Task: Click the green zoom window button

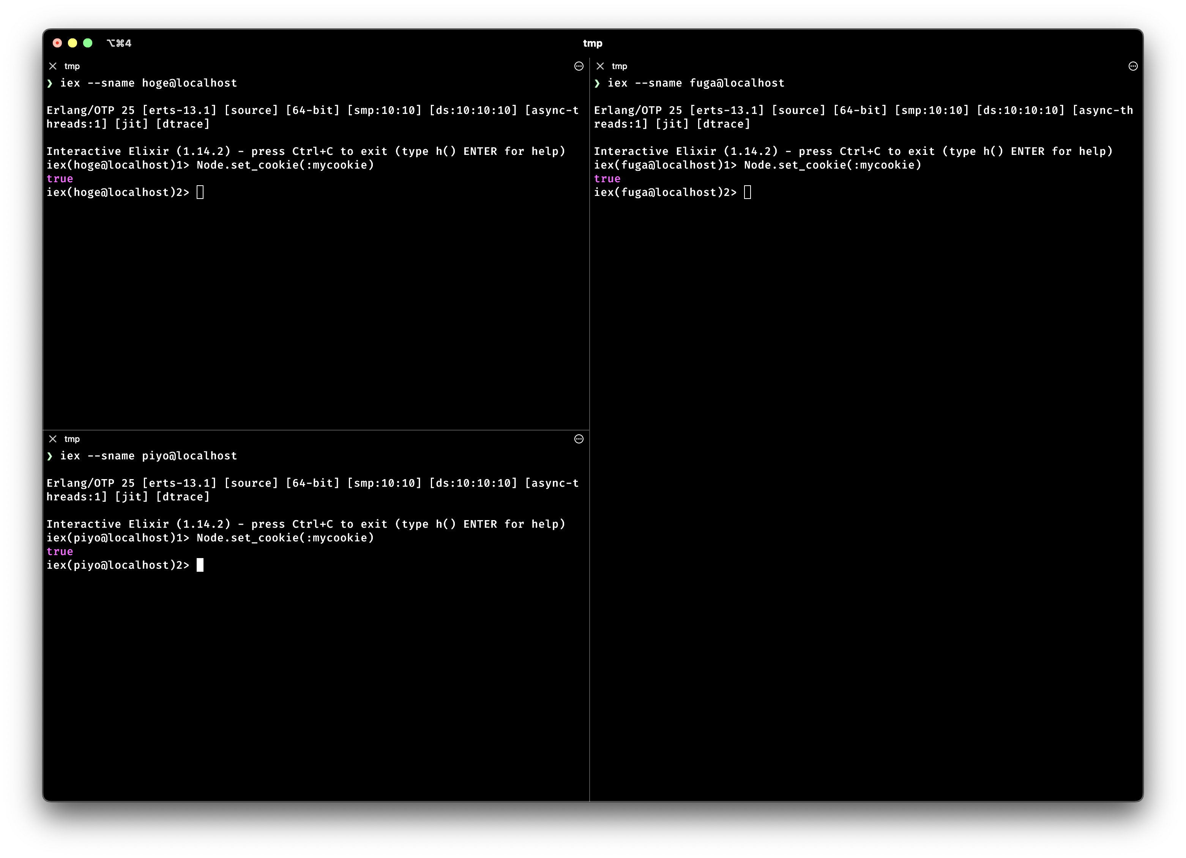Action: [x=88, y=43]
